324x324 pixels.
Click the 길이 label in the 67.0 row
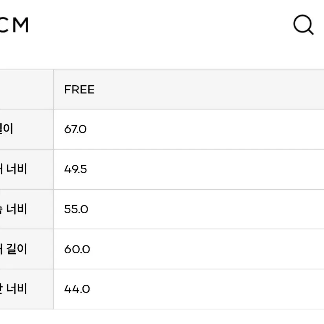pyautogui.click(x=6, y=129)
